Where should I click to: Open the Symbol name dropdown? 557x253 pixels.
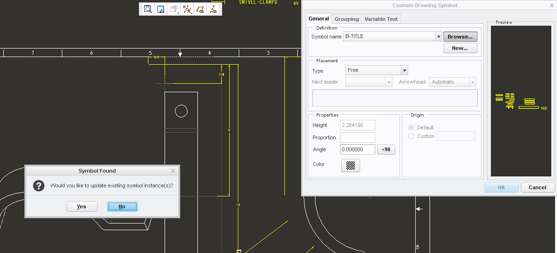pos(439,37)
